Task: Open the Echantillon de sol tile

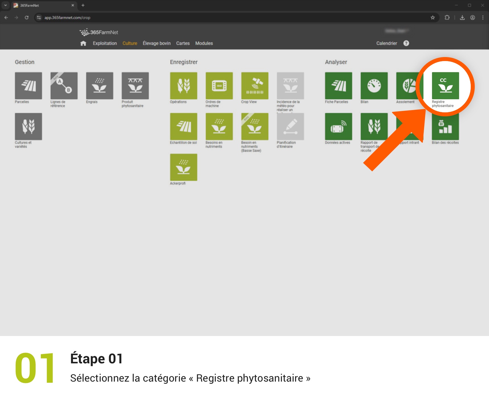Action: (x=184, y=126)
